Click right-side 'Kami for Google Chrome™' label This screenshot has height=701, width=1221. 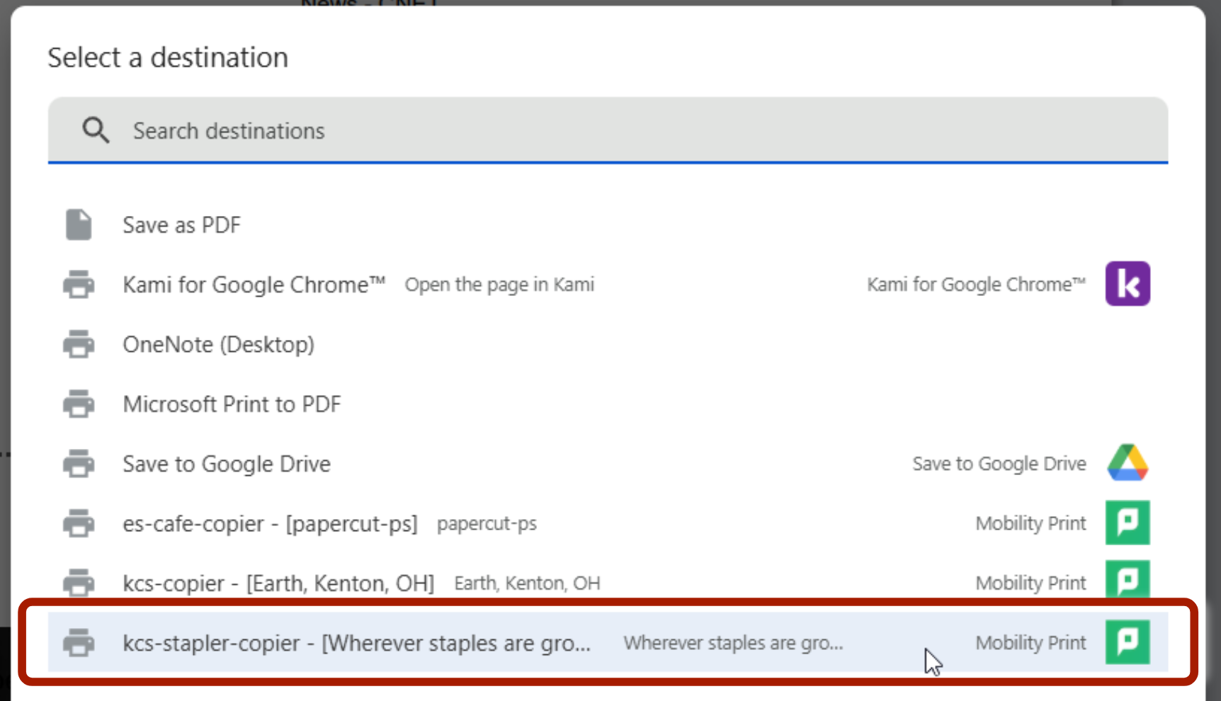coord(976,285)
